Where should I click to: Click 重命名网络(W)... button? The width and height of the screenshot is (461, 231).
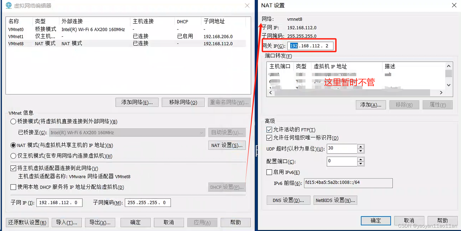pos(229,102)
